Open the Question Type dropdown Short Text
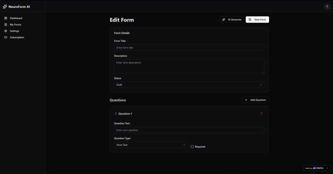Viewport: 333px width, 174px height. 151,145
